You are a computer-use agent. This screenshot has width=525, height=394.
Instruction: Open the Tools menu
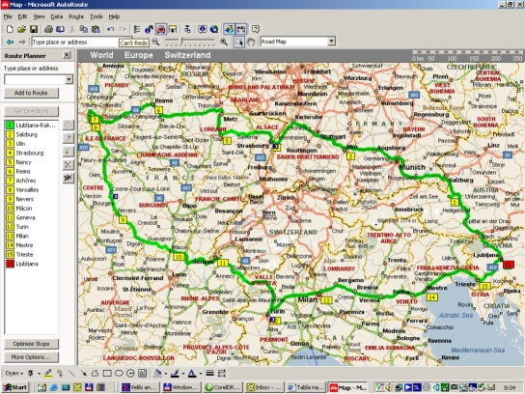97,16
